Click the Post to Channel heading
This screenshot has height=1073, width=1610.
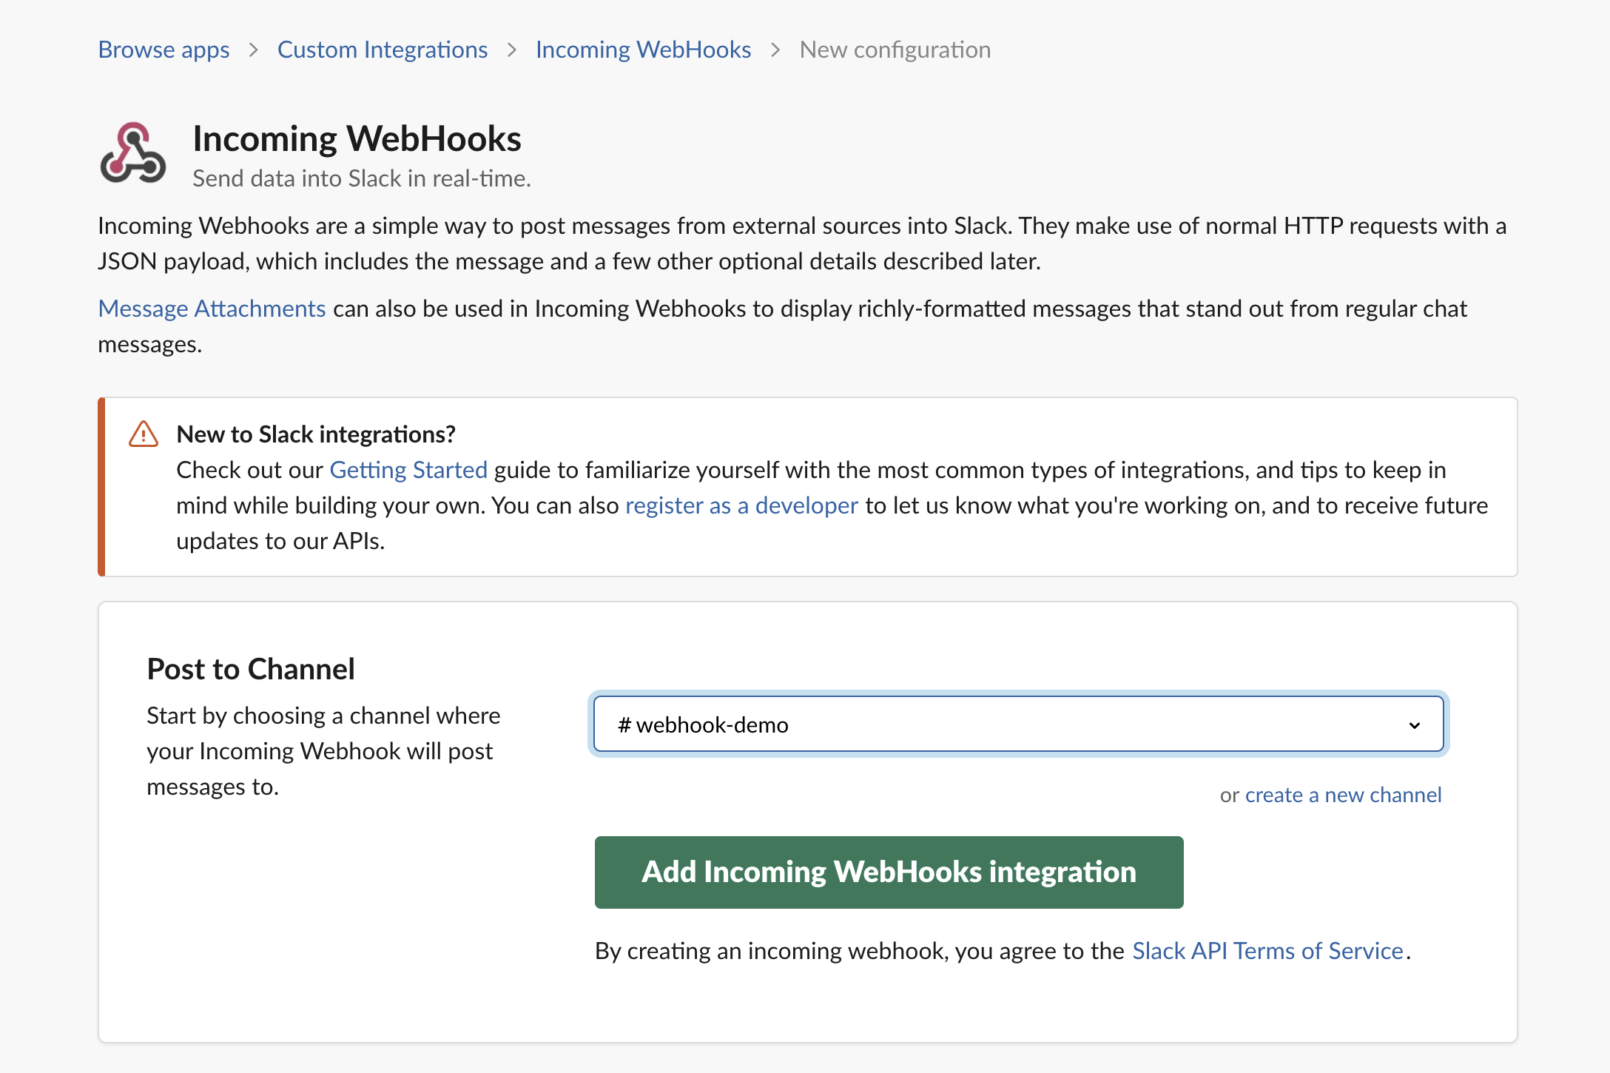(251, 669)
